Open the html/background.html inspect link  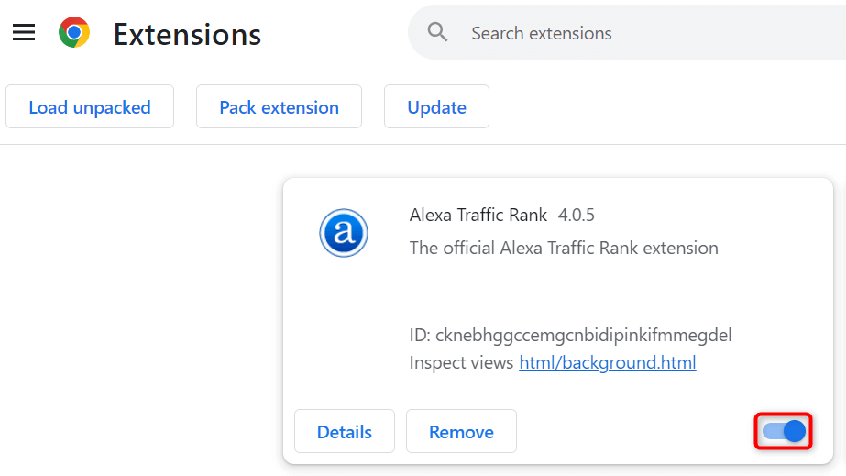pyautogui.click(x=608, y=362)
